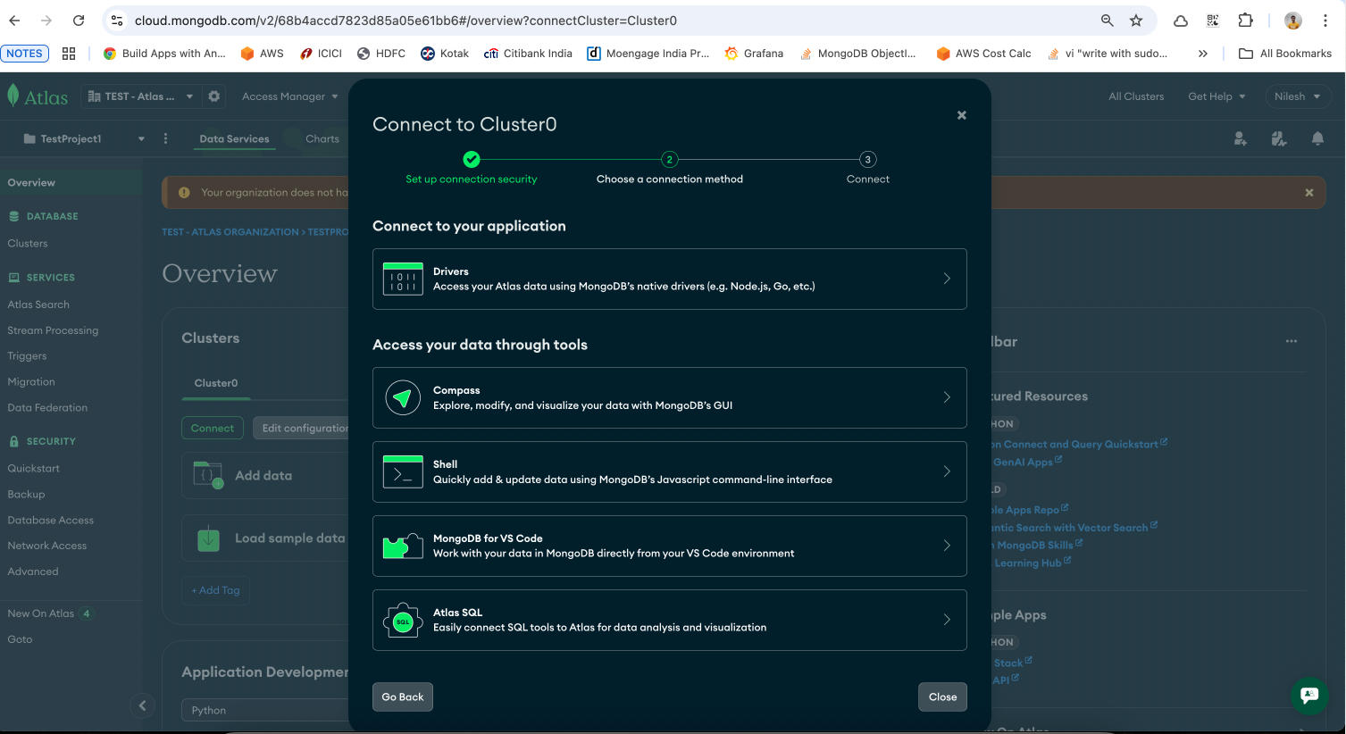Screen dimensions: 1346x734
Task: Navigate to All Clusters
Action: click(1136, 96)
